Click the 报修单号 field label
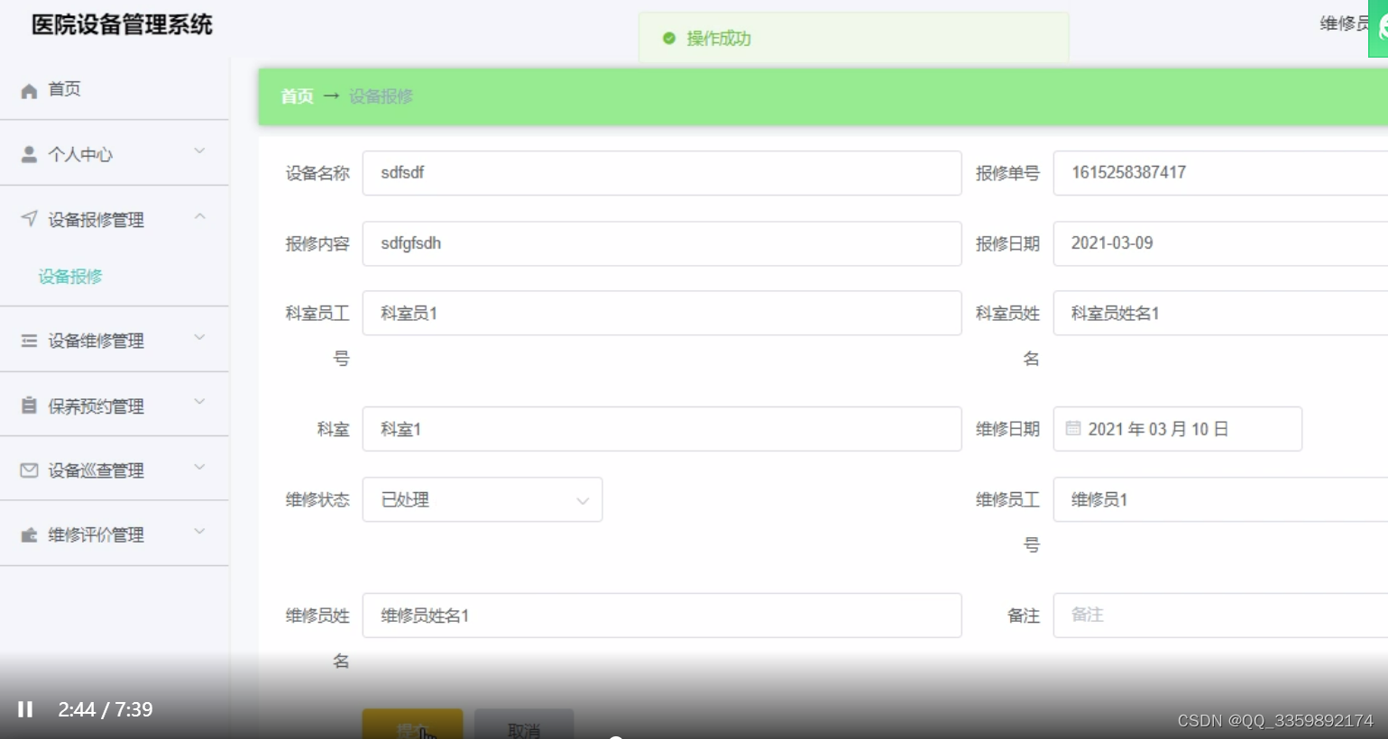The height and width of the screenshot is (739, 1388). click(x=1007, y=173)
